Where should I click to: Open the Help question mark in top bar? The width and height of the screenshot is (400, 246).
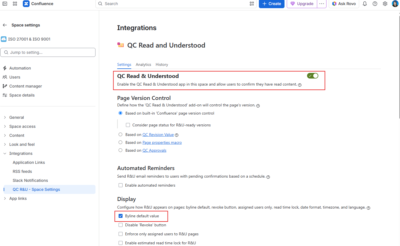click(x=375, y=4)
